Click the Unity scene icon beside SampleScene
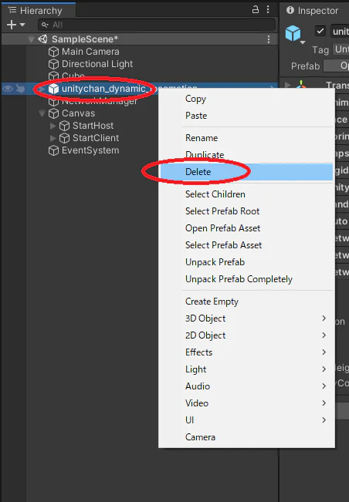This screenshot has width=349, height=502. [x=42, y=39]
